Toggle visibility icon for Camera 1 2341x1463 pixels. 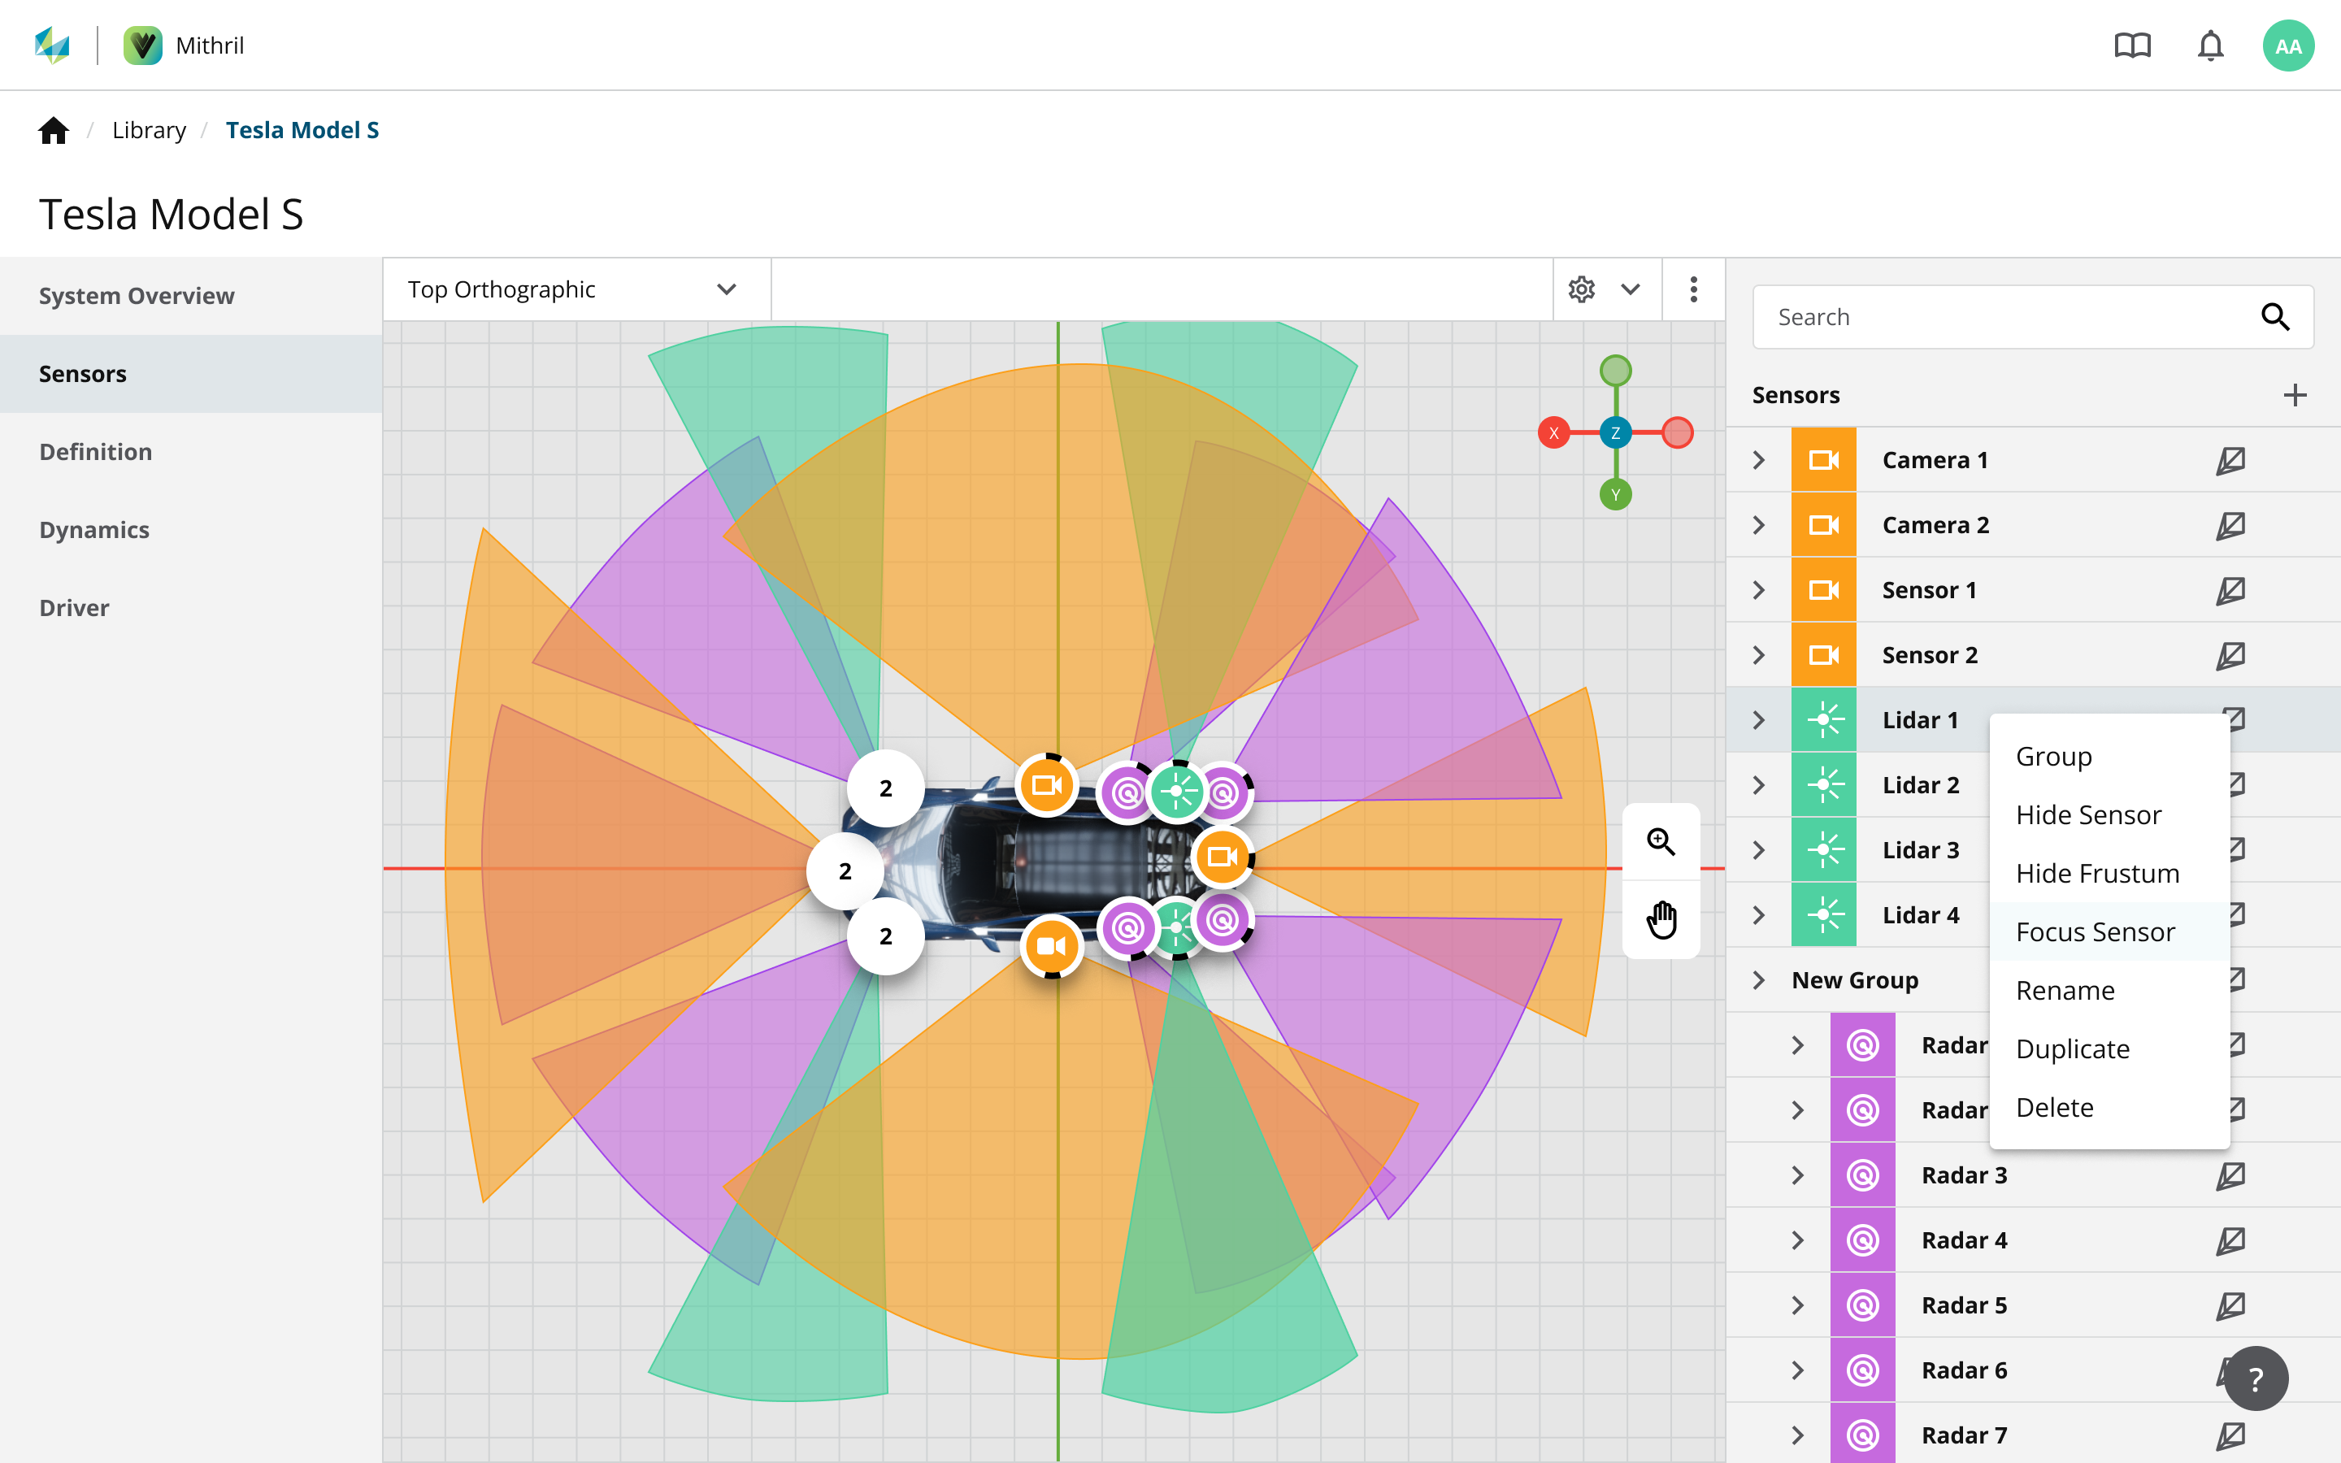[2230, 461]
